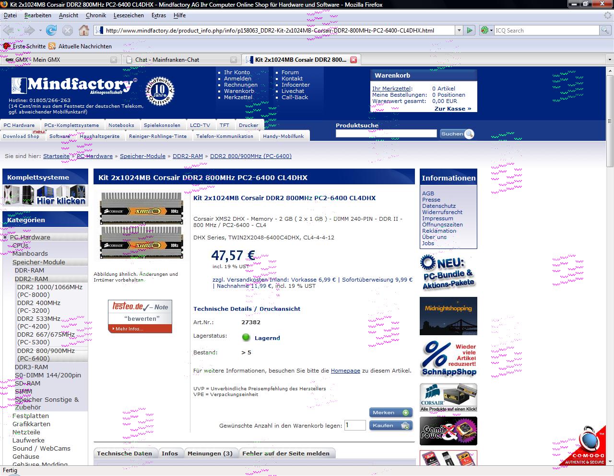Viewport: 614px width, 476px height.
Task: Select the PC Hardware navigation tab
Action: [19, 125]
